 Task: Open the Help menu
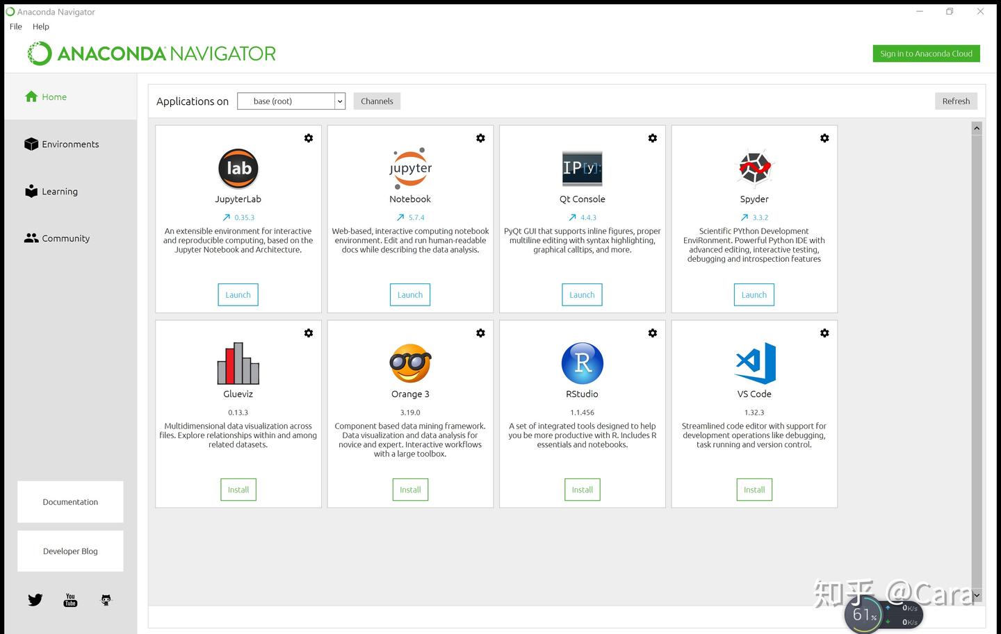[41, 26]
